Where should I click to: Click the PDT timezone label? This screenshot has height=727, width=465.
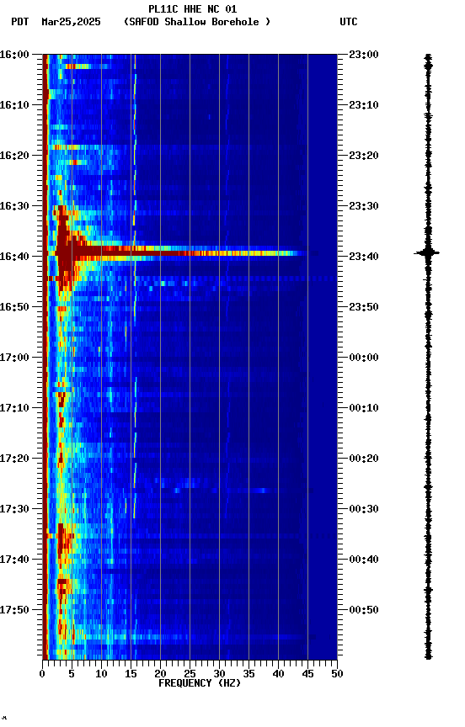tap(20, 22)
